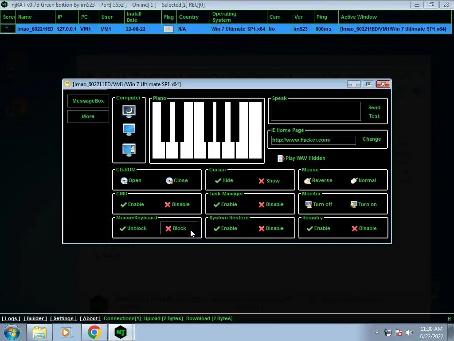Click the Action Center flag tray icon

[399, 333]
